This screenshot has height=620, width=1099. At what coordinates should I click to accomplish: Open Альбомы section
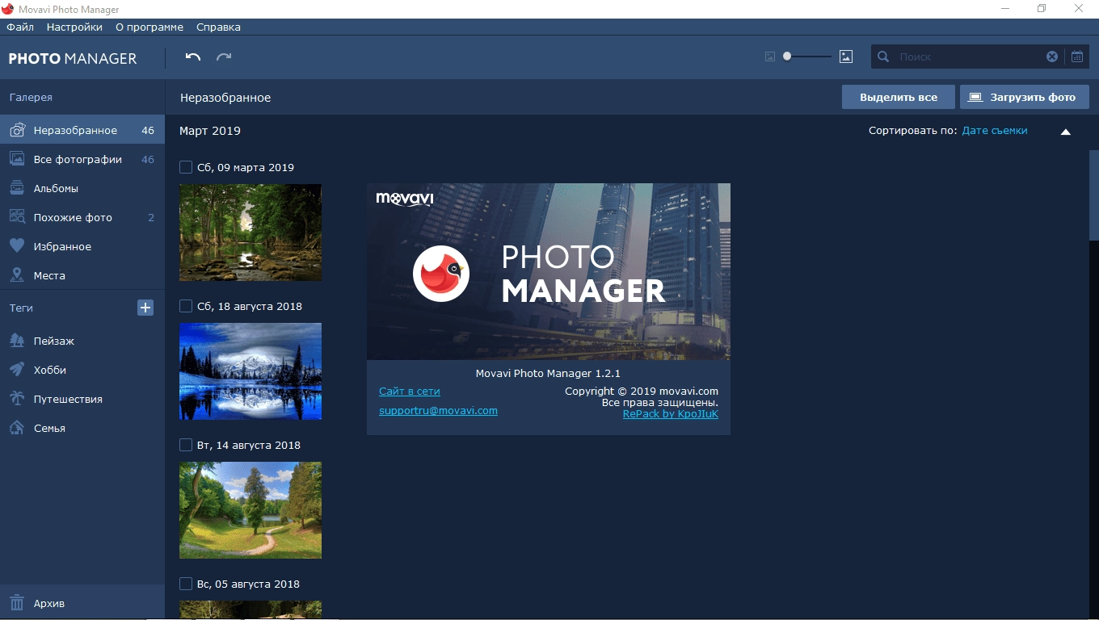(x=82, y=188)
